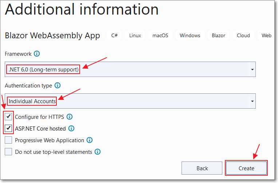Click the Back button
278x183 pixels.
point(202,168)
